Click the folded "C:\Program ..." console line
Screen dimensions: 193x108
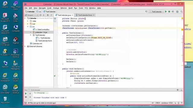pos(41,93)
